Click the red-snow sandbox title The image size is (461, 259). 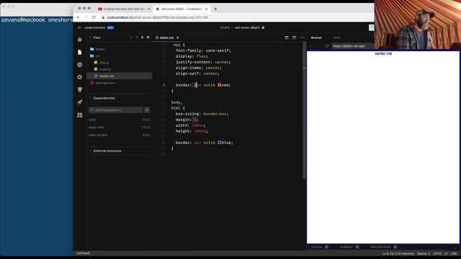pyautogui.click(x=247, y=27)
